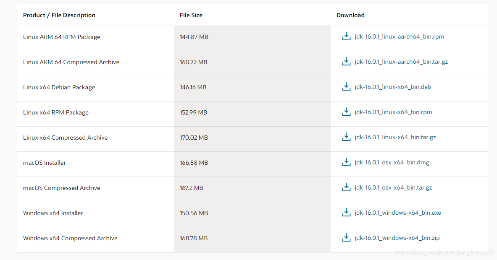
Task: Select macOS Installer description text
Action: 45,163
